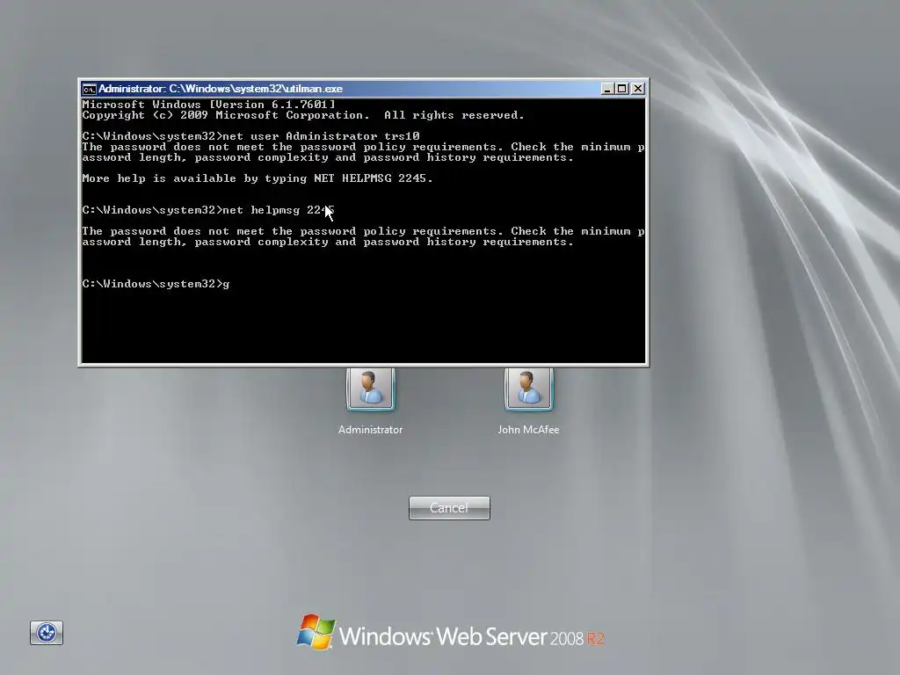The width and height of the screenshot is (900, 675).
Task: Click the text 'More help is available by typing NET HELPMSG 2245.'
Action: click(258, 178)
